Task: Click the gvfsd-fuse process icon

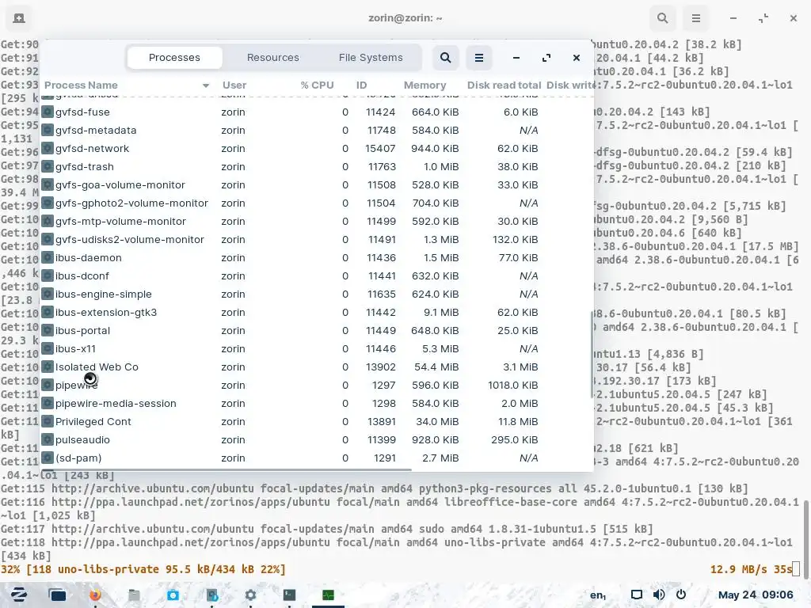Action: click(48, 112)
